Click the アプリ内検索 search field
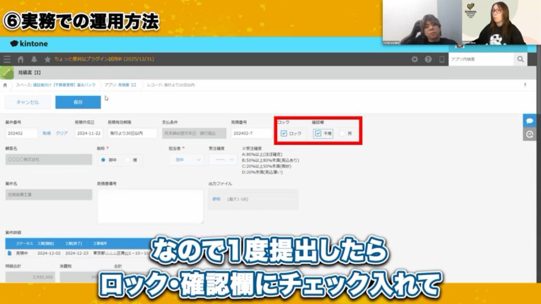541x304 pixels. click(481, 59)
